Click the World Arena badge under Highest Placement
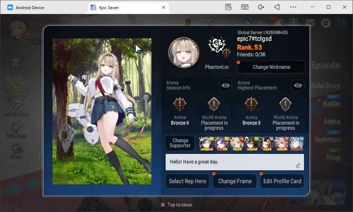This screenshot has height=212, width=353. (286, 104)
